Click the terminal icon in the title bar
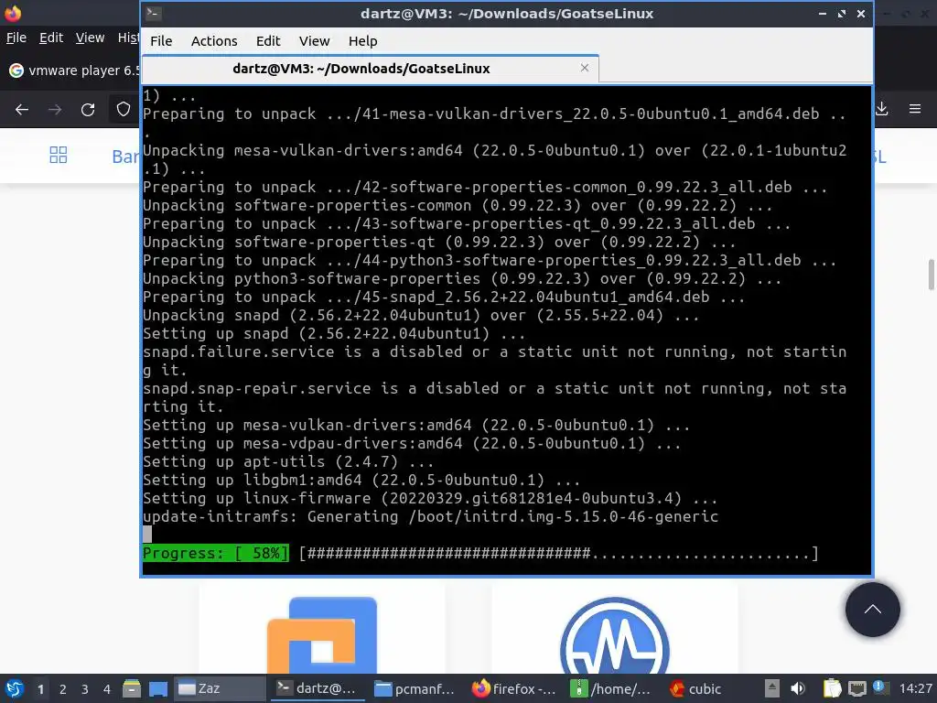The width and height of the screenshot is (937, 703). click(153, 13)
